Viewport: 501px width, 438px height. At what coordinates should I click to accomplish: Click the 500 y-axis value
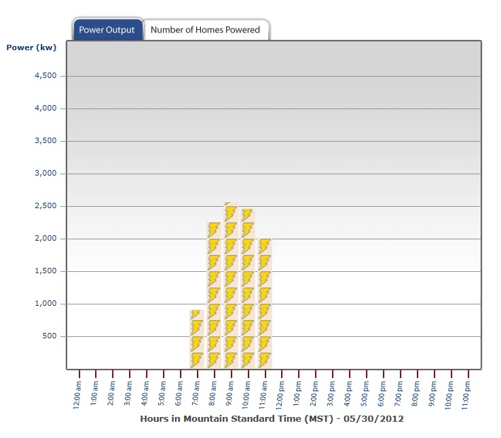pyautogui.click(x=50, y=336)
